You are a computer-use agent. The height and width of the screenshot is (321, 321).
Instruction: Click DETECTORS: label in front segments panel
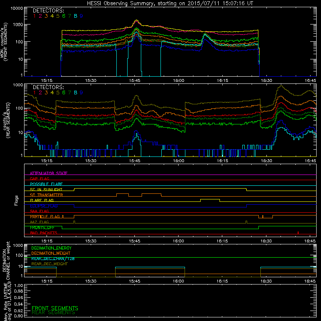[49, 10]
